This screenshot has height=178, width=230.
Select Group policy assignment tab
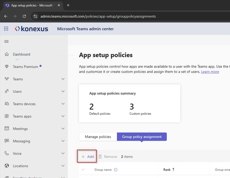(142, 137)
